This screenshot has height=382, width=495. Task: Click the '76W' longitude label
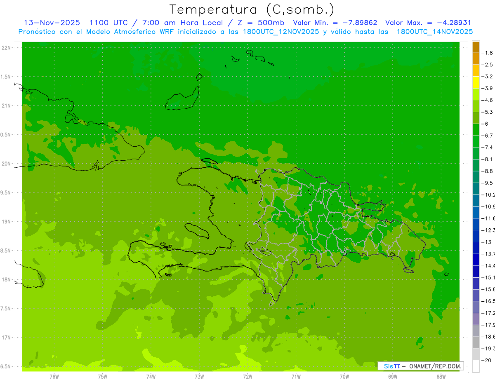tap(54, 376)
